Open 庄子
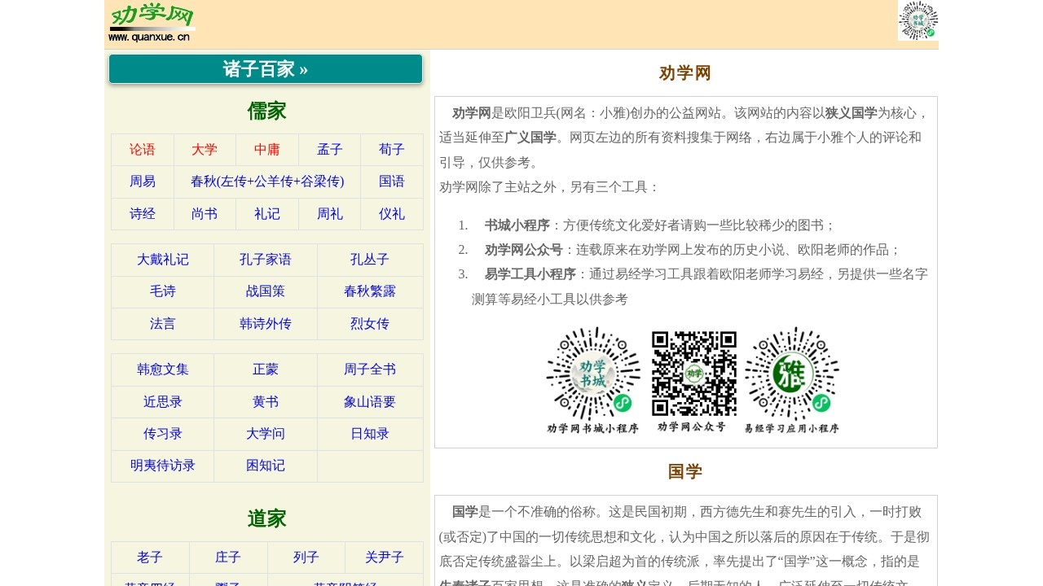The image size is (1043, 586). pyautogui.click(x=228, y=558)
